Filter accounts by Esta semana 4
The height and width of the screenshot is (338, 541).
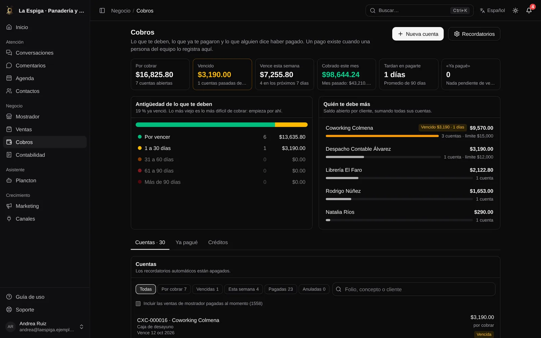coord(243,289)
